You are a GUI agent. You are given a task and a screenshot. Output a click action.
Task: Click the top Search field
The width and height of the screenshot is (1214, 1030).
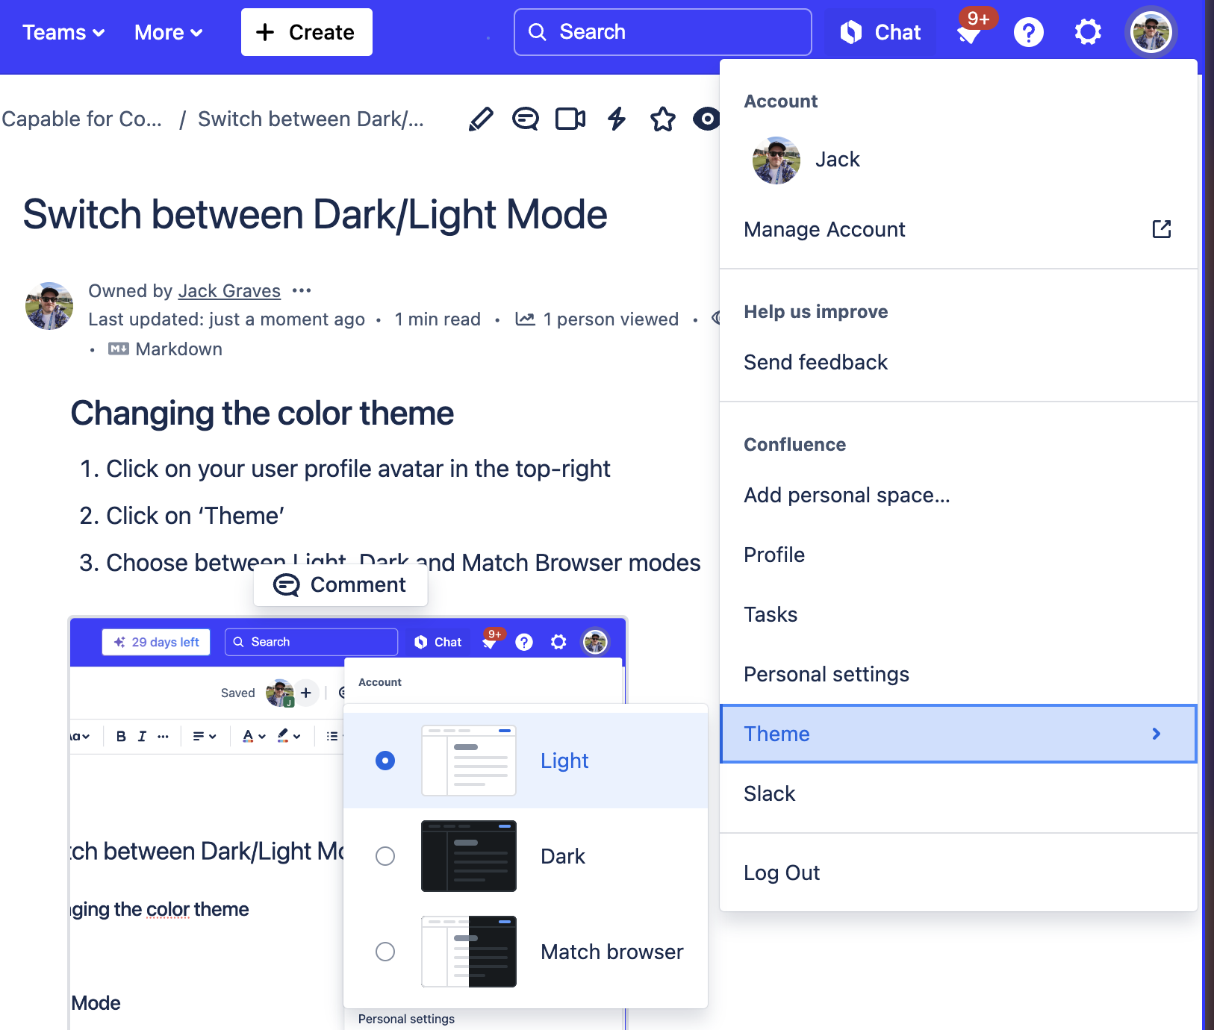coord(662,32)
